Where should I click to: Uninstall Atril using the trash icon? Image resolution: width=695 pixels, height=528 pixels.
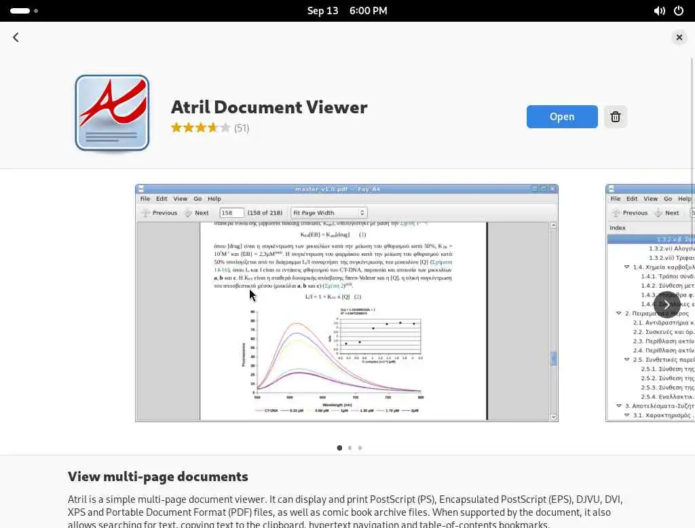[615, 117]
